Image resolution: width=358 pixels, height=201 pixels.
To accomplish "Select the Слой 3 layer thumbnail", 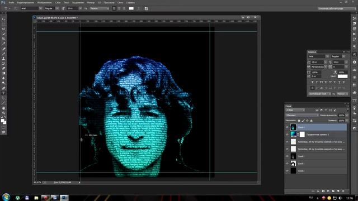I will (293, 156).
